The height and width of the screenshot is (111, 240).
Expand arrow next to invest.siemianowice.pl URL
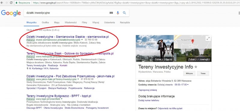(82, 40)
